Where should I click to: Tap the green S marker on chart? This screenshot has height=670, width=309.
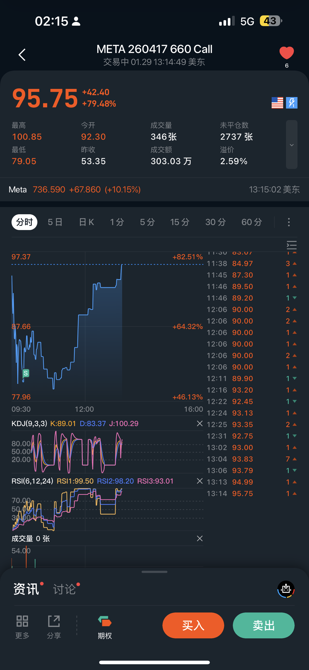pyautogui.click(x=26, y=373)
